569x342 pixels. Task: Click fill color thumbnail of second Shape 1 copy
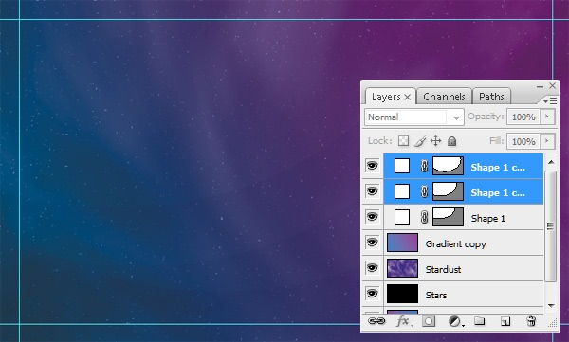402,191
